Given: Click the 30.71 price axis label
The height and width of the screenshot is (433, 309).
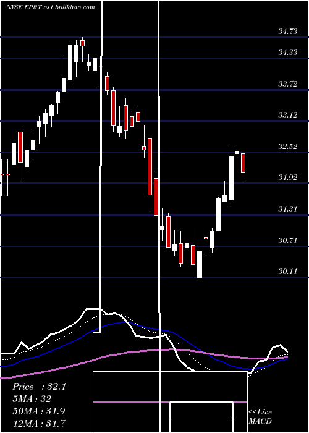Looking at the screenshot, I should coord(288,240).
